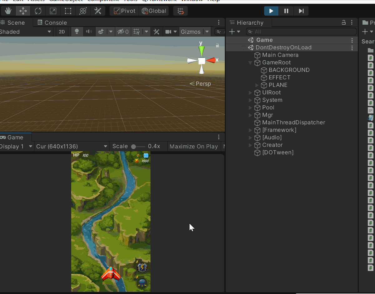Collapse the GameRoot object

[x=250, y=62]
